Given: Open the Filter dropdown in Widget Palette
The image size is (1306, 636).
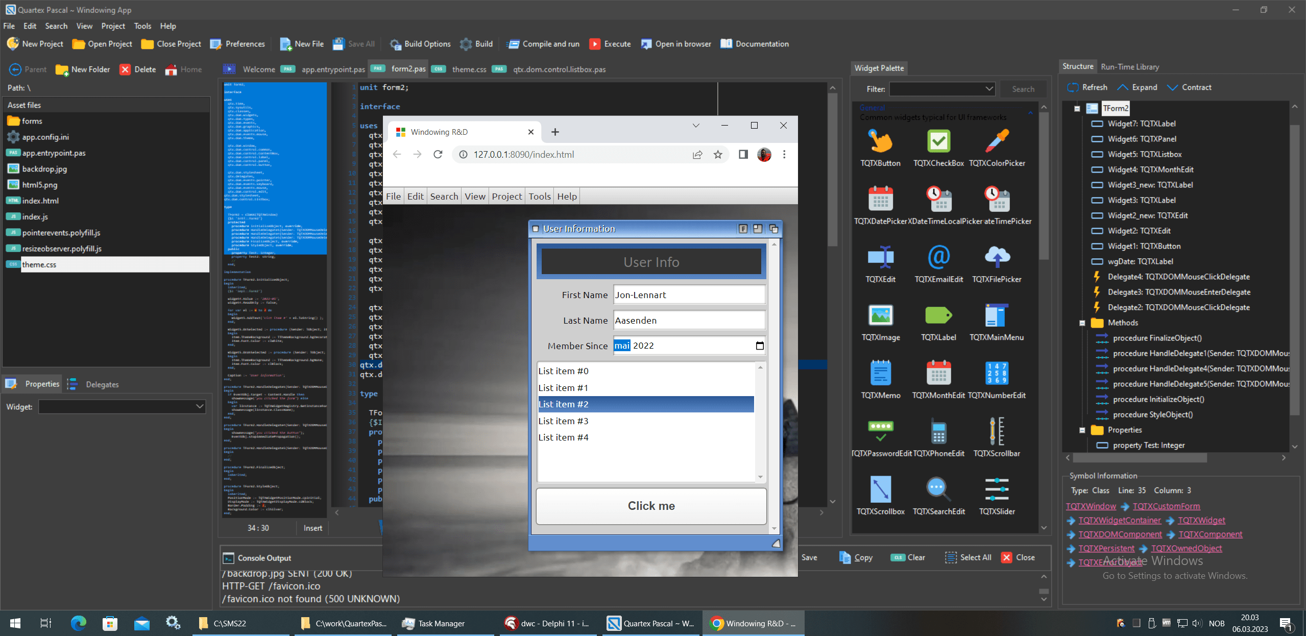Looking at the screenshot, I should (x=988, y=89).
